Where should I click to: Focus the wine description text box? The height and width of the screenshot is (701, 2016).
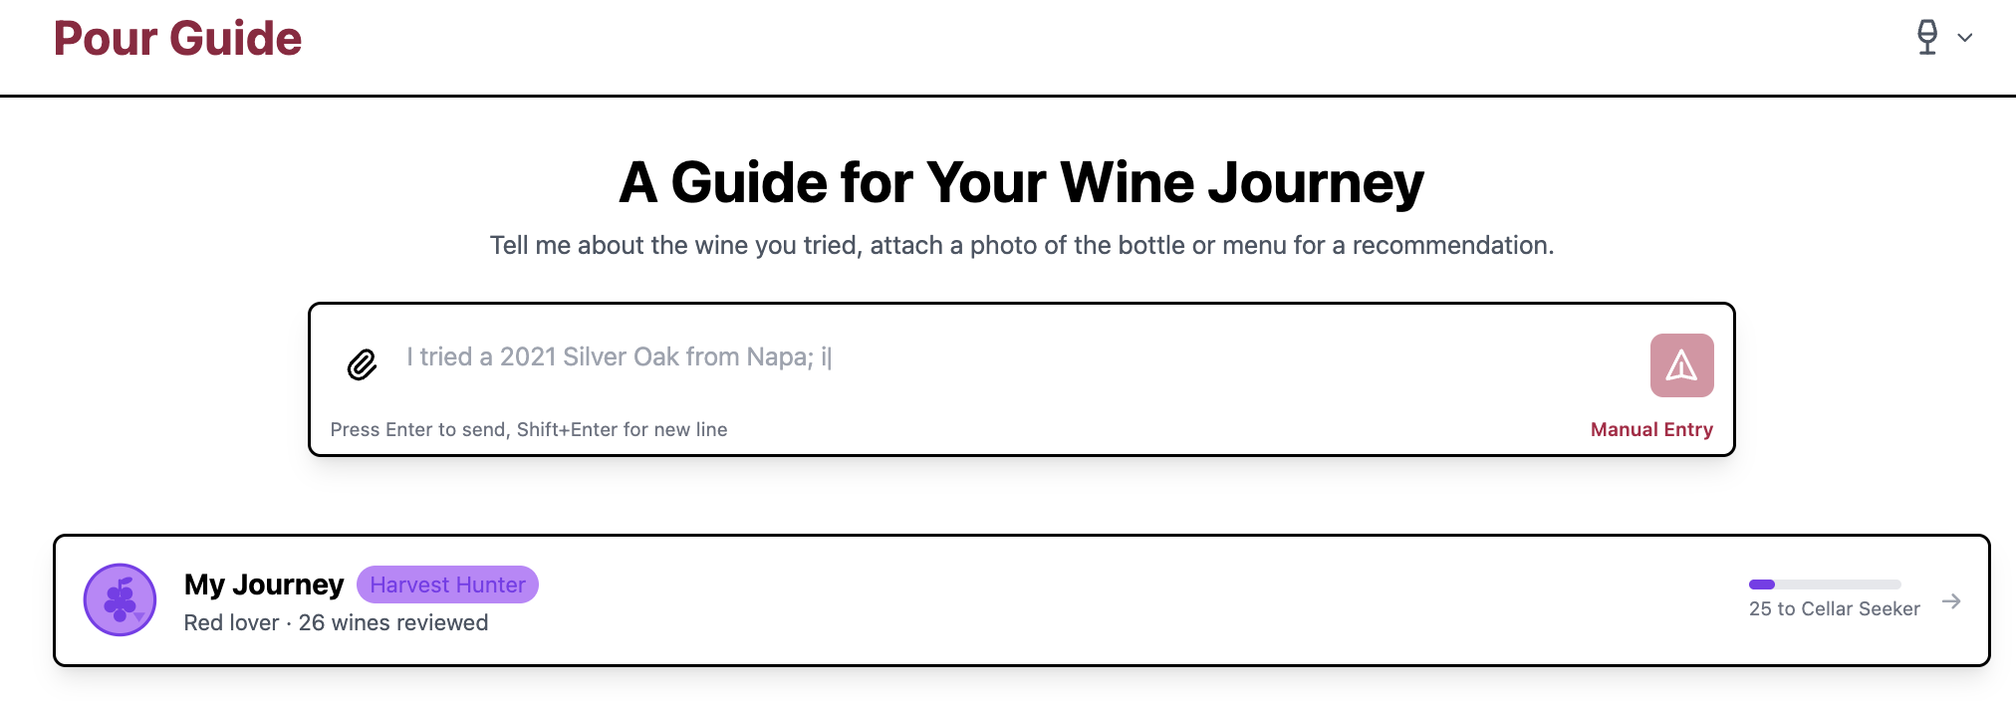point(996,357)
